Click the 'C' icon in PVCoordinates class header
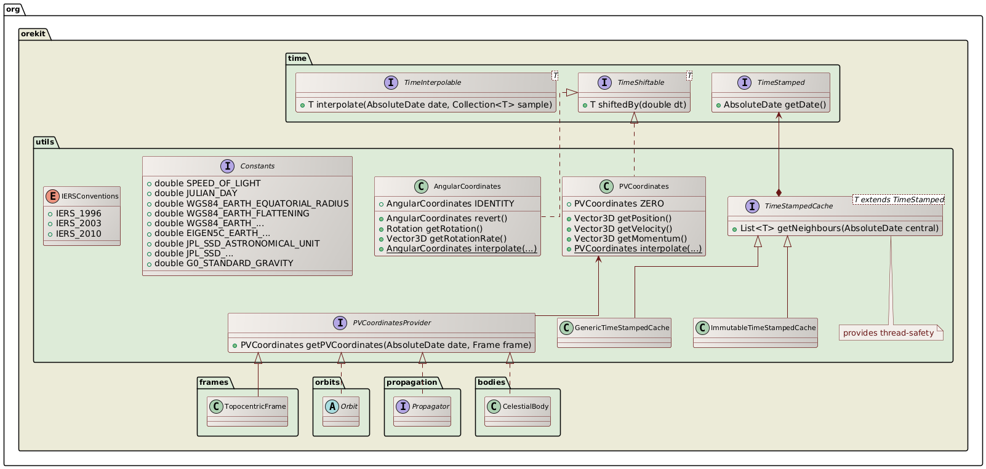This screenshot has height=469, width=986. pos(606,186)
